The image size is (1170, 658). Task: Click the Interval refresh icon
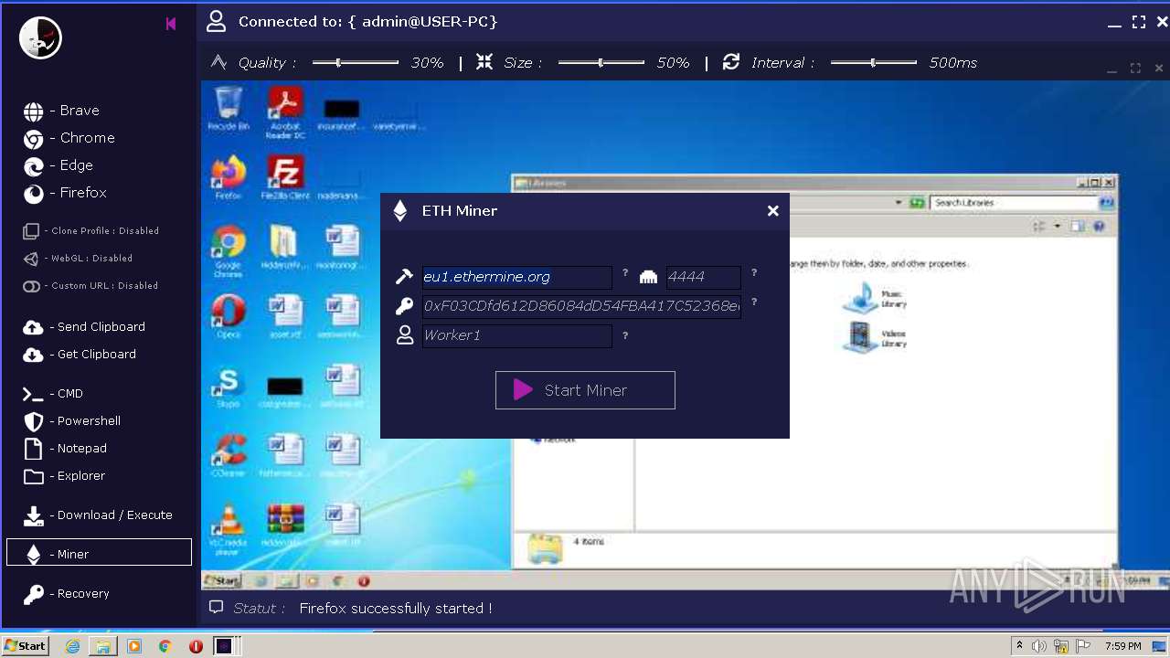click(x=731, y=62)
